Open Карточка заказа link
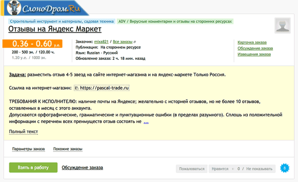 tap(252, 42)
